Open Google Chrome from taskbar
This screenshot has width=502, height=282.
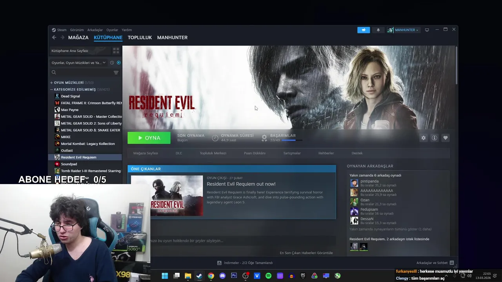(x=211, y=276)
